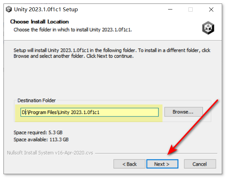Screen dimensions: 226x178
Task: Click the disabled maximize button
Action: point(191,9)
